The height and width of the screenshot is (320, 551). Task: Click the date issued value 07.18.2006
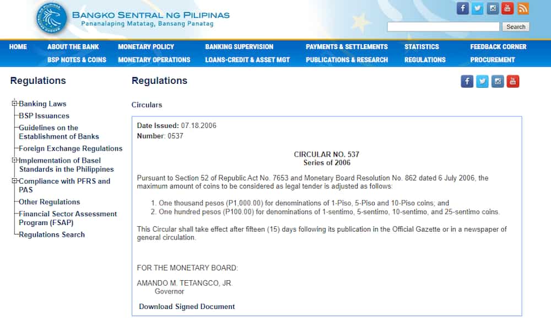pyautogui.click(x=198, y=126)
